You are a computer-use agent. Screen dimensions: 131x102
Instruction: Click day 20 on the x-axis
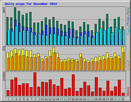point(81,99)
